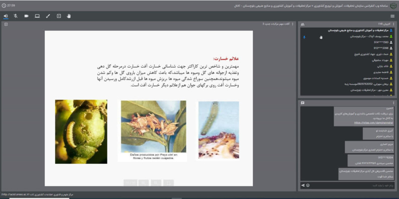Raise hand using toolbar hand icon

69,16
